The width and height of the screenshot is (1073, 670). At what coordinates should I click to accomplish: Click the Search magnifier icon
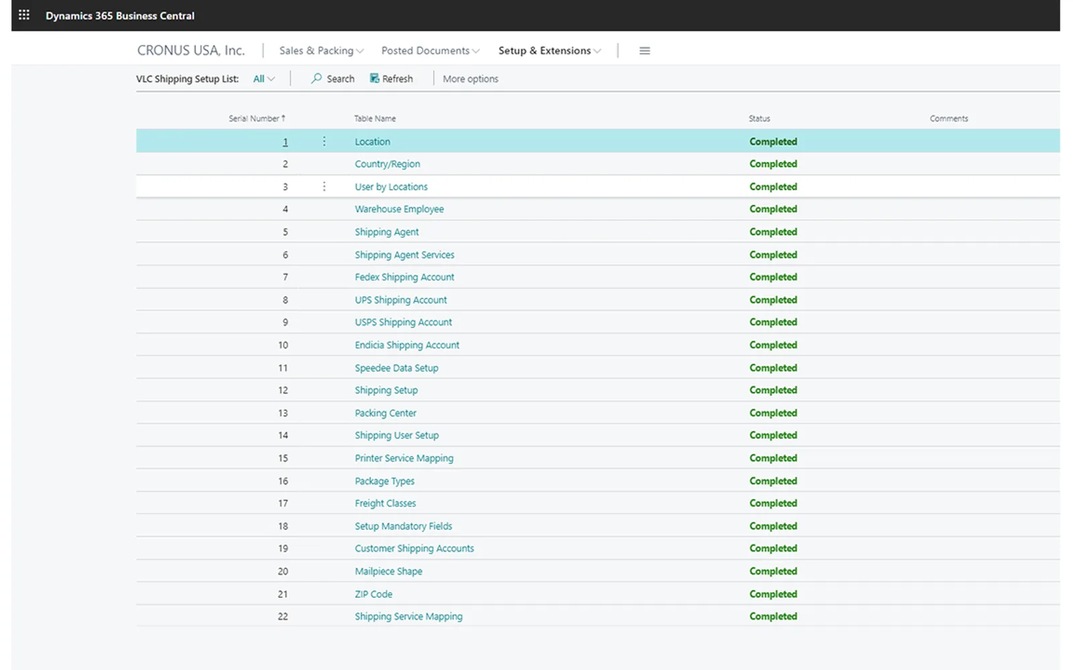pos(317,78)
